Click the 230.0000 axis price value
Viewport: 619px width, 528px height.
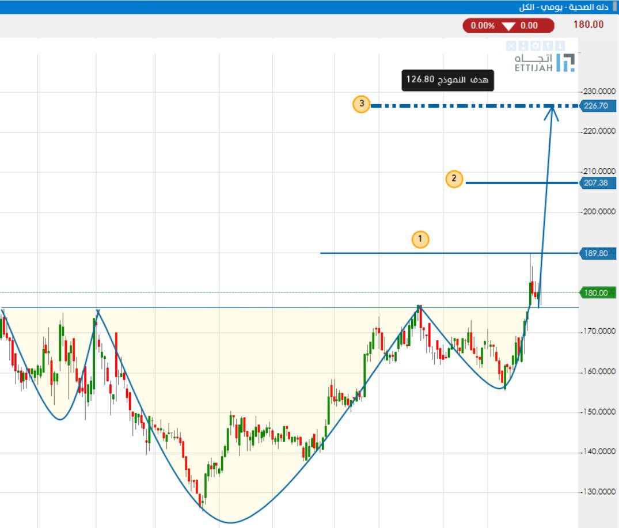click(599, 91)
